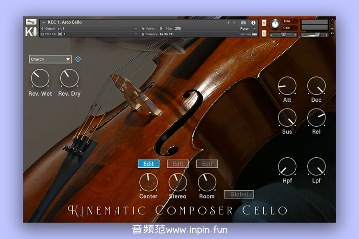Click the Memory 14.36 MB readout
This screenshot has width=359, height=239.
(157, 34)
